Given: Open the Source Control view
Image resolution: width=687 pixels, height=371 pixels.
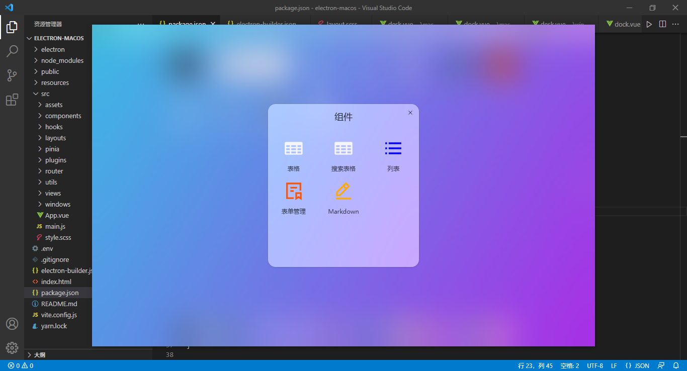Looking at the screenshot, I should 12,75.
